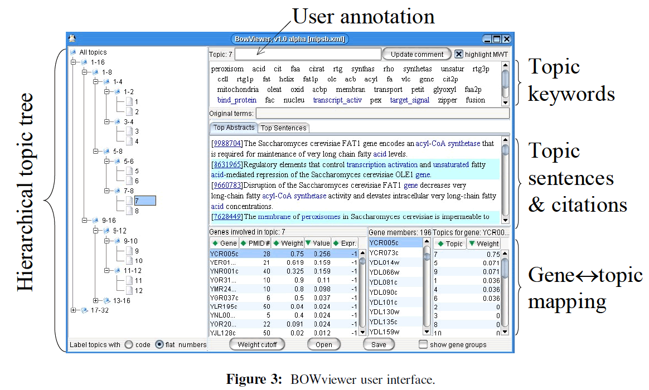Click the document icon for topic 3

[129, 131]
